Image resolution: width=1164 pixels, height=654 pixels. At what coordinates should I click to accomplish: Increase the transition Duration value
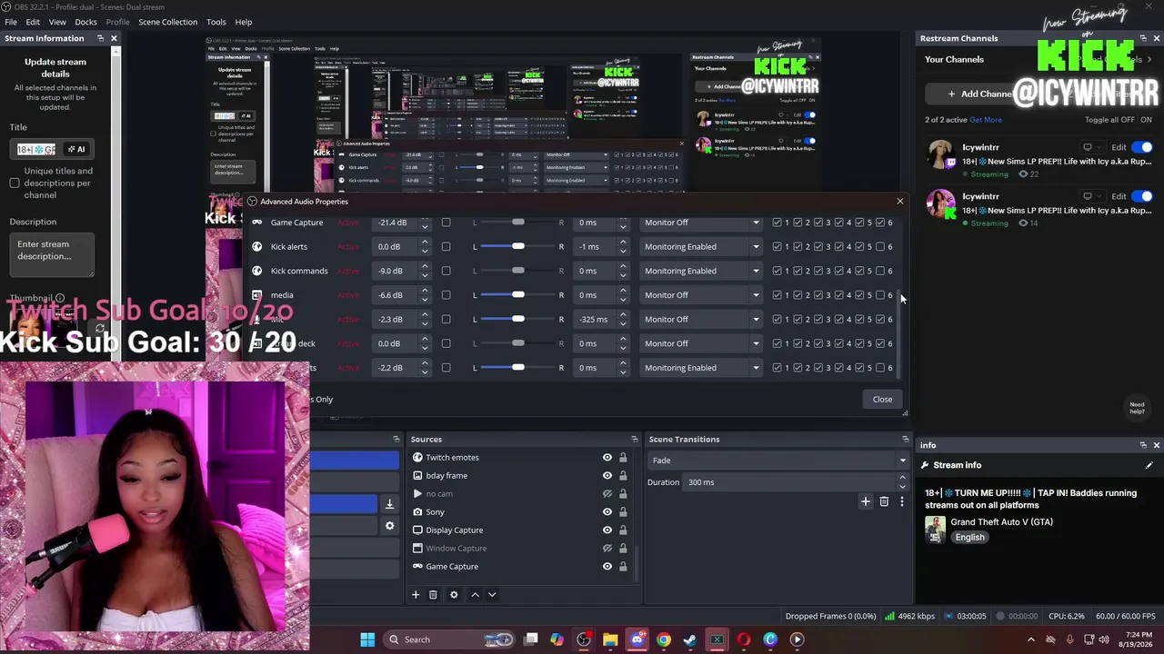click(x=902, y=479)
